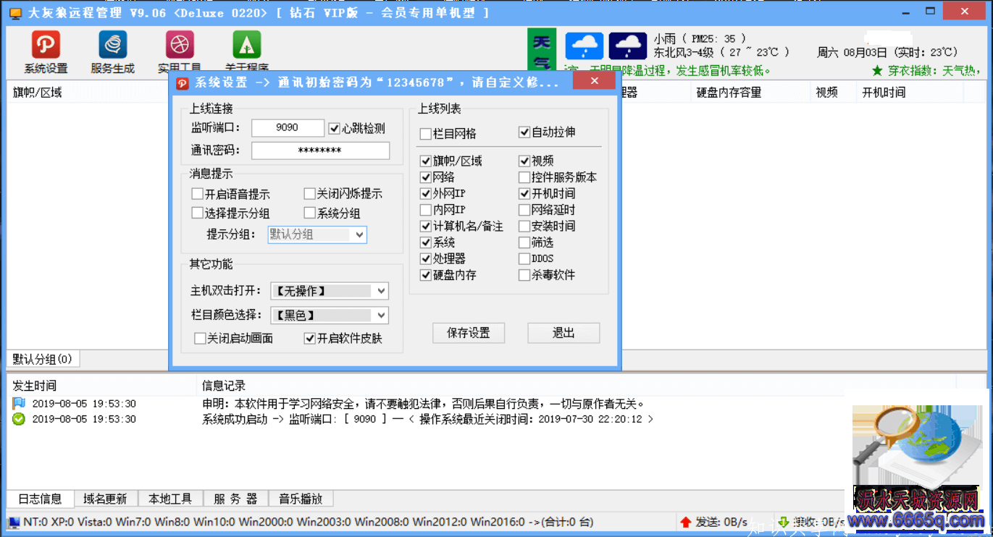This screenshot has width=993, height=537.
Task: Uncheck the 处理器 column checkbox
Action: tap(426, 258)
